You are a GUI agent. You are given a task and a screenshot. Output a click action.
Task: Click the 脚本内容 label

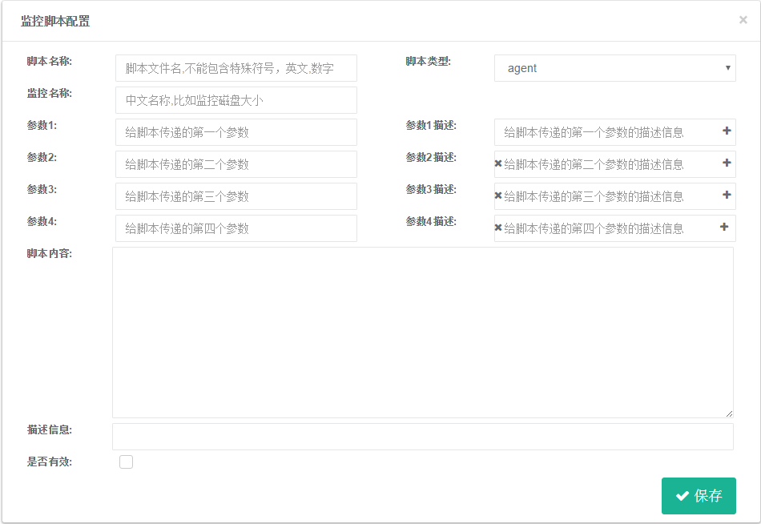pyautogui.click(x=50, y=253)
